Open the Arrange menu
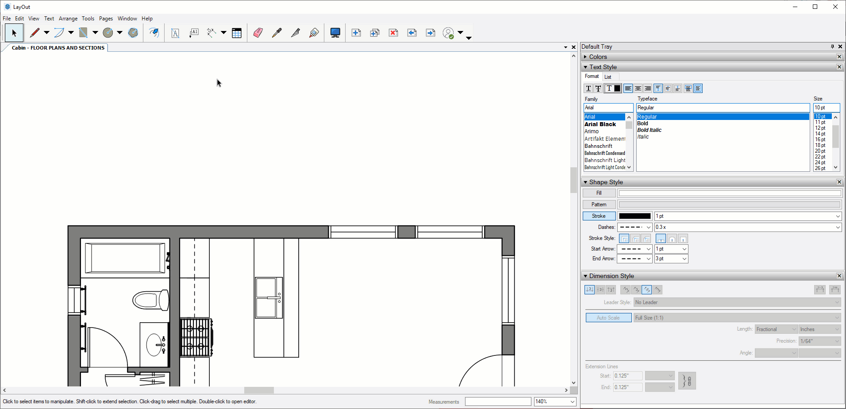The width and height of the screenshot is (846, 409). point(68,19)
